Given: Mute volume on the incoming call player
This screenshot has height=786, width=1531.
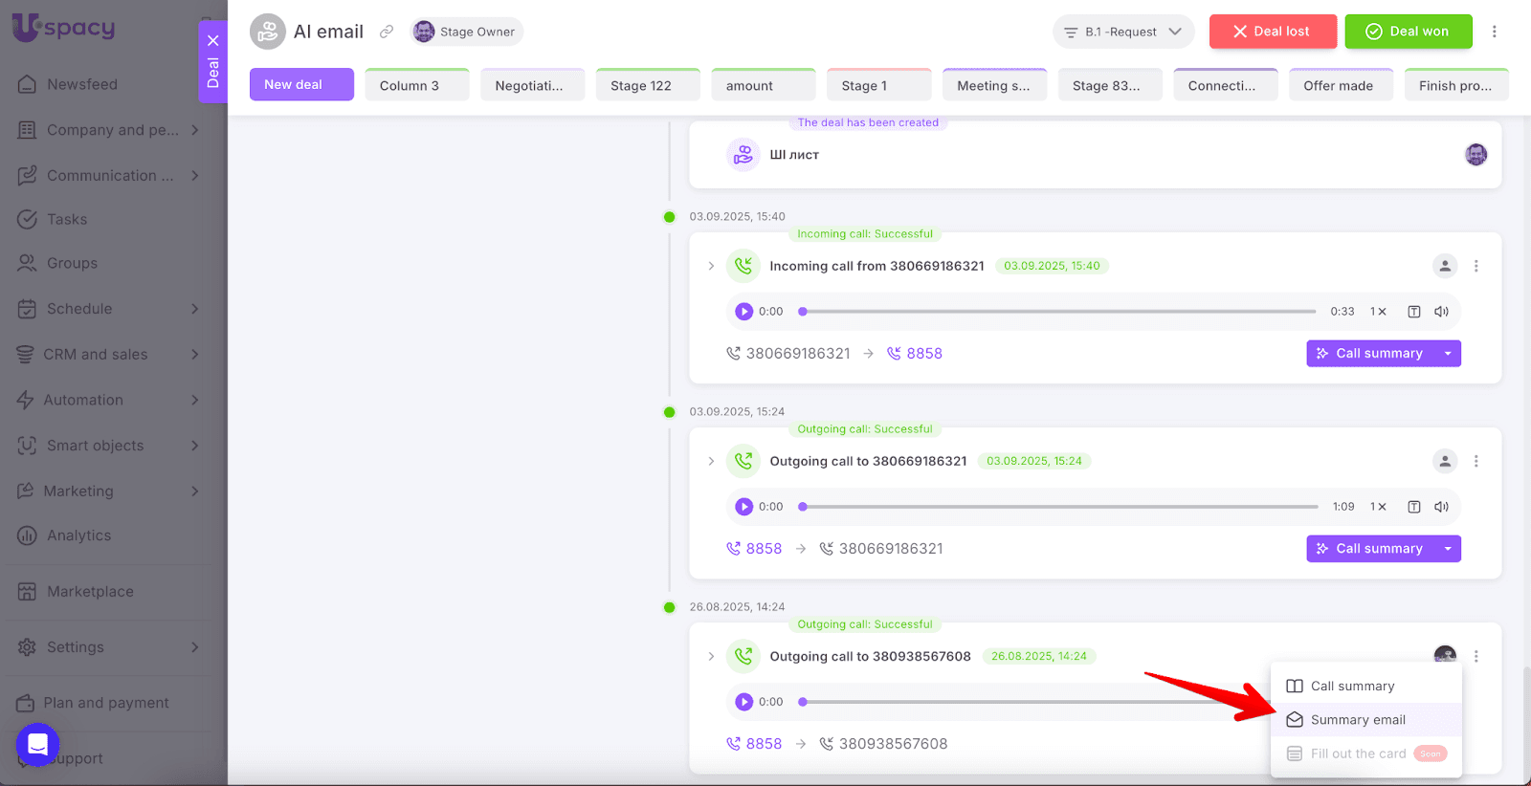Looking at the screenshot, I should point(1441,312).
